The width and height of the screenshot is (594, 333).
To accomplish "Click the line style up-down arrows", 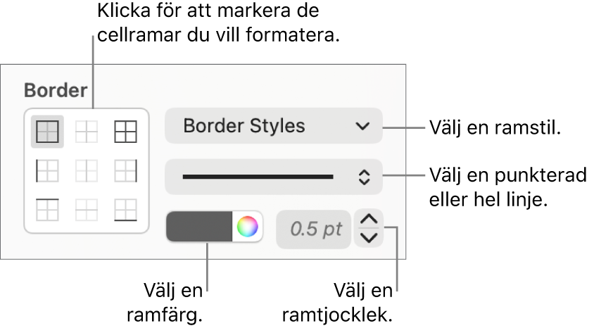I will coord(364,177).
